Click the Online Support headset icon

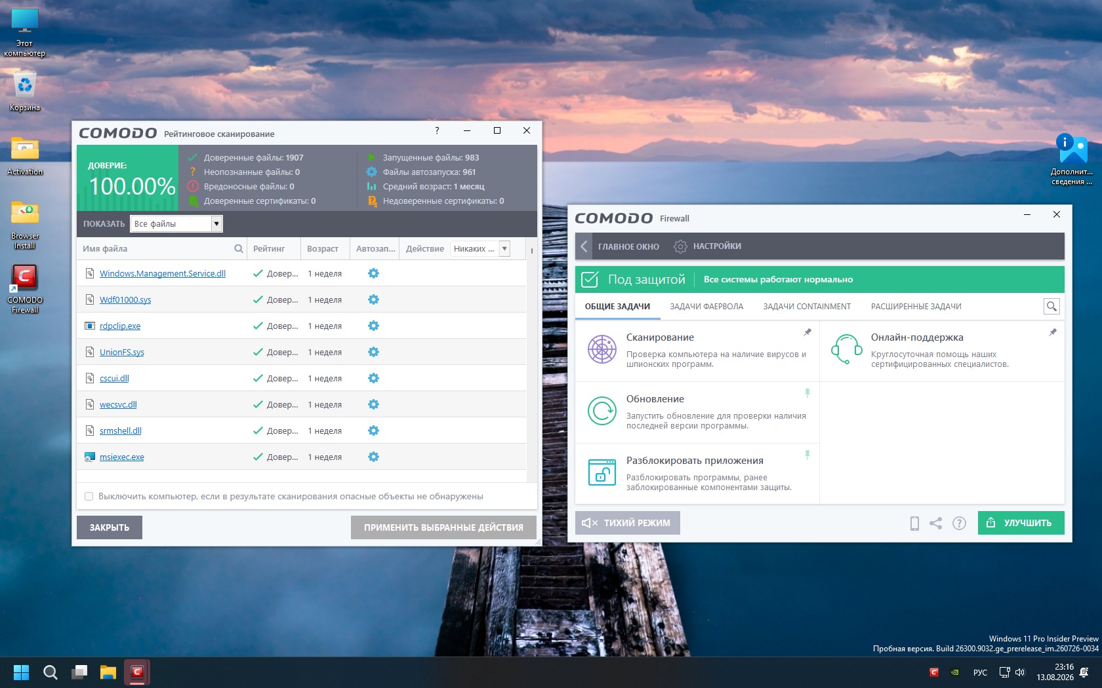coord(846,349)
